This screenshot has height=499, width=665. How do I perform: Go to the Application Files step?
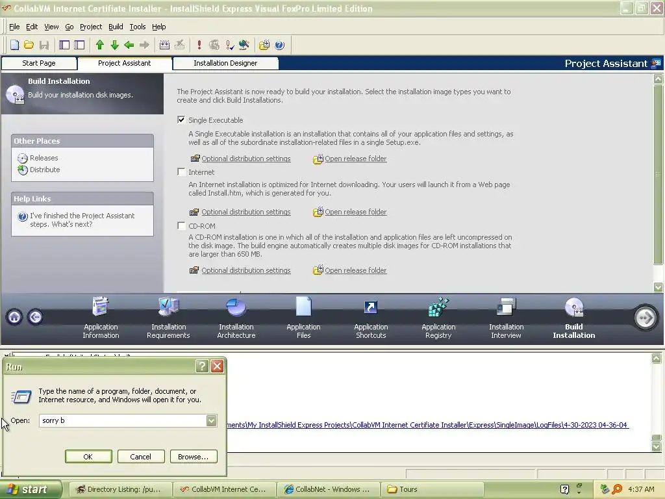[x=304, y=318]
